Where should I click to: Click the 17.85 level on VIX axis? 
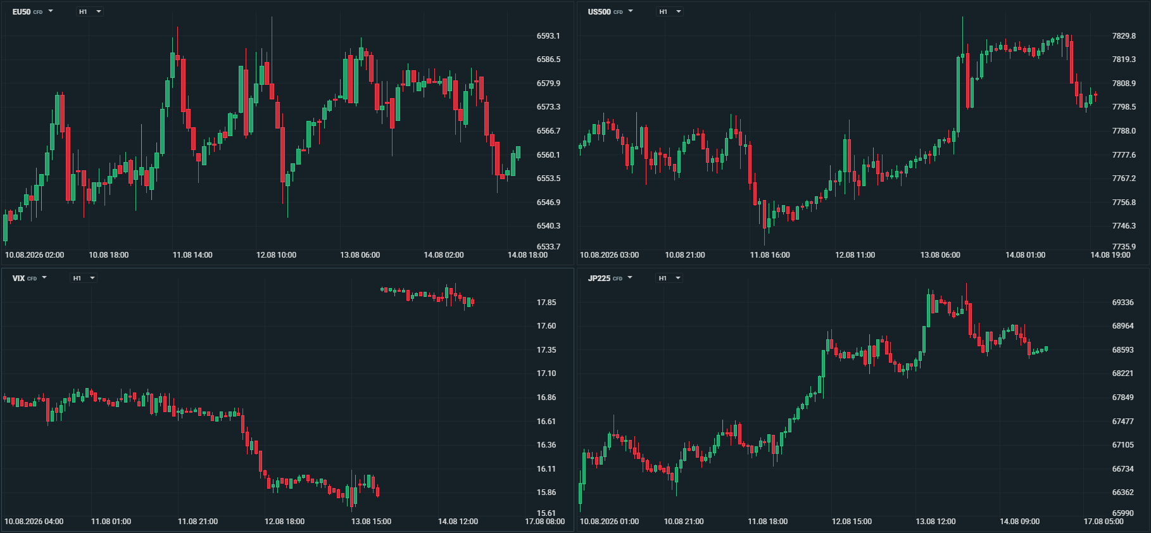[546, 303]
